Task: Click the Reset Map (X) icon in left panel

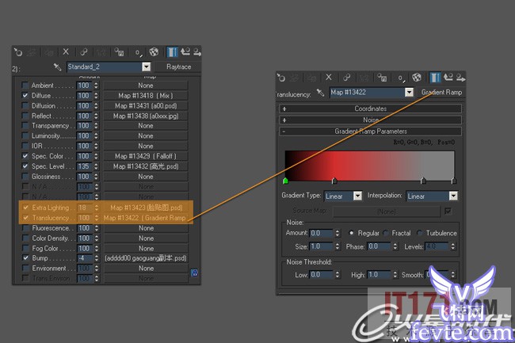Action: pos(66,51)
